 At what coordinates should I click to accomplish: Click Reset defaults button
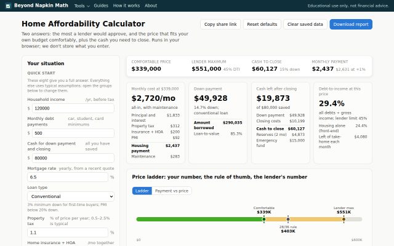click(262, 25)
